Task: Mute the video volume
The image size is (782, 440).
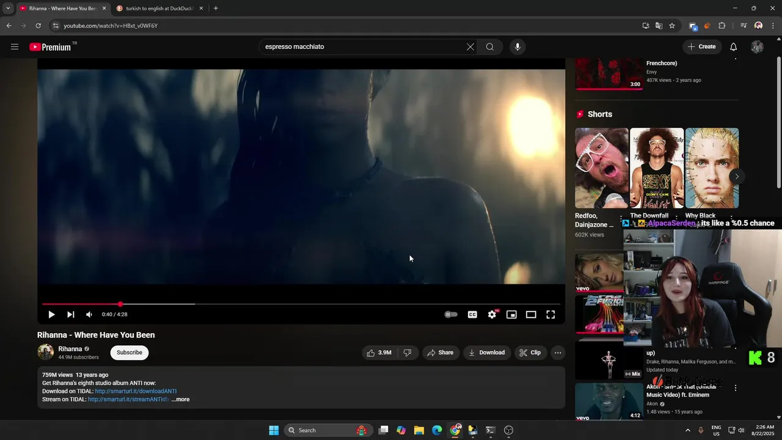Action: coord(89,315)
